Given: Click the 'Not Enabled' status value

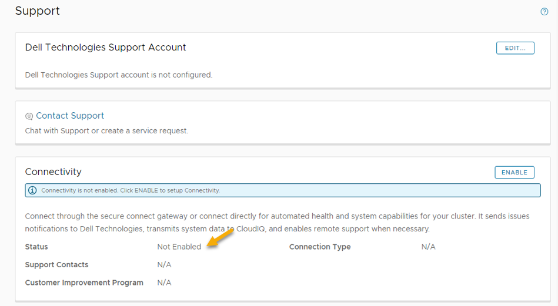Looking at the screenshot, I should coord(179,247).
